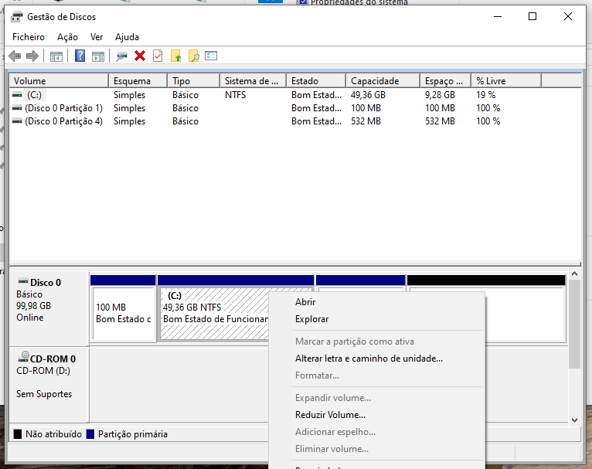Open the Ficheiro menu

tap(29, 37)
